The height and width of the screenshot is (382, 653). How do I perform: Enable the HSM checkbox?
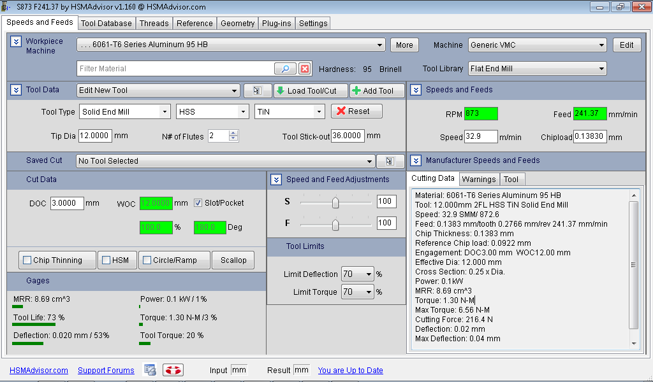[106, 260]
